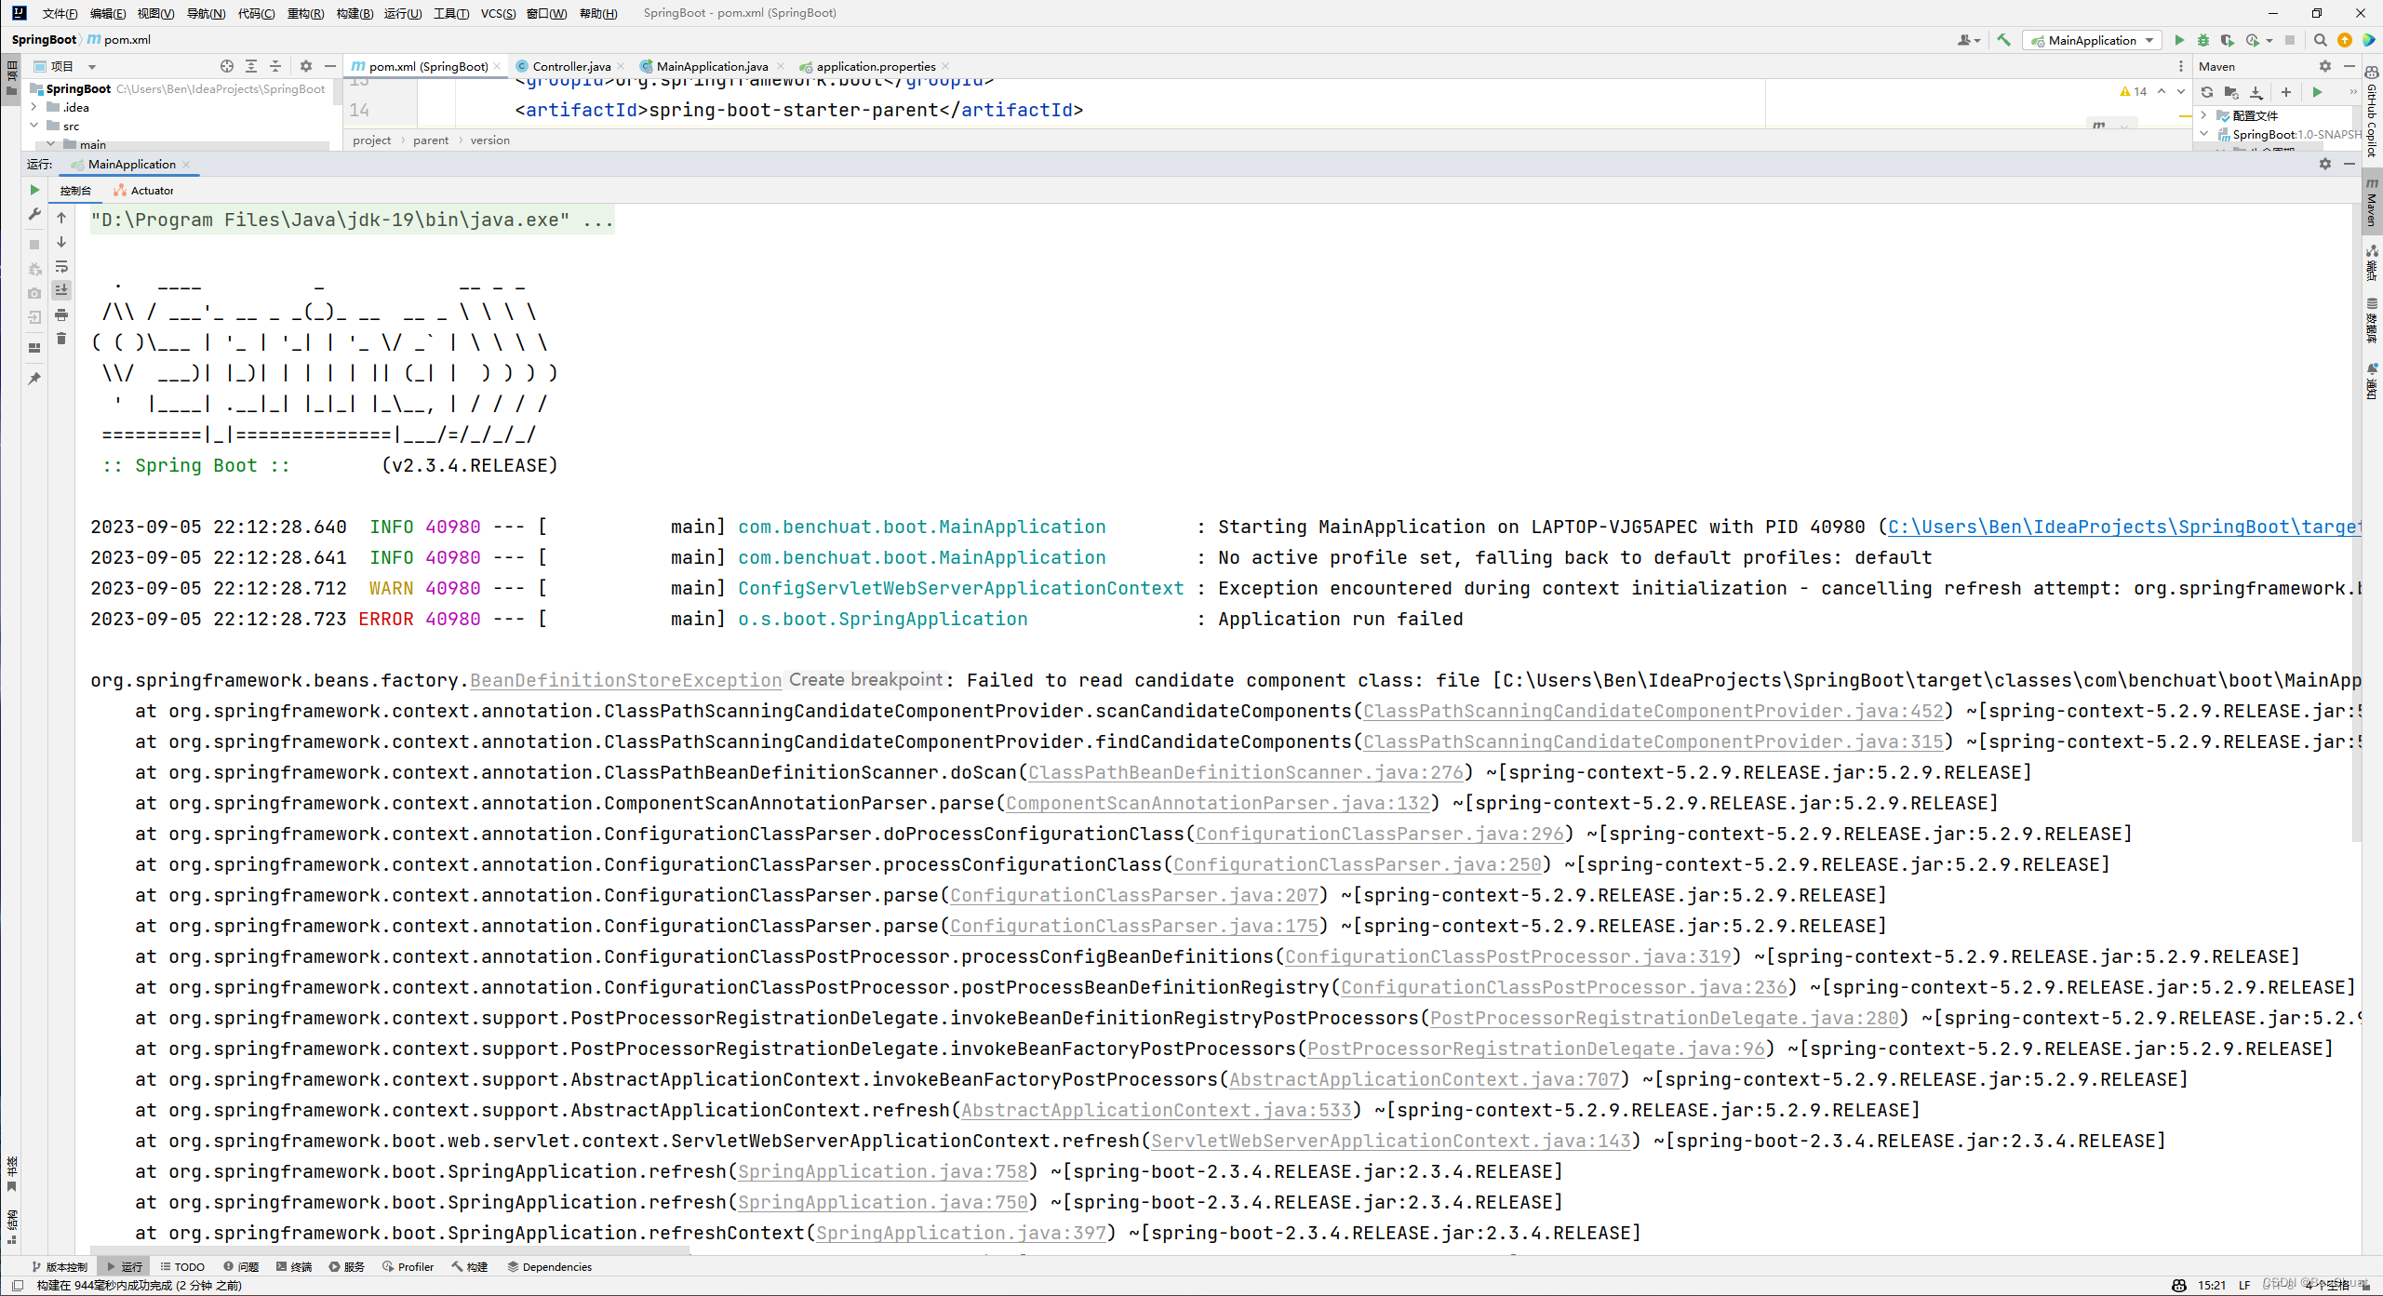
Task: Reload all Maven projects icon
Action: coord(2206,92)
